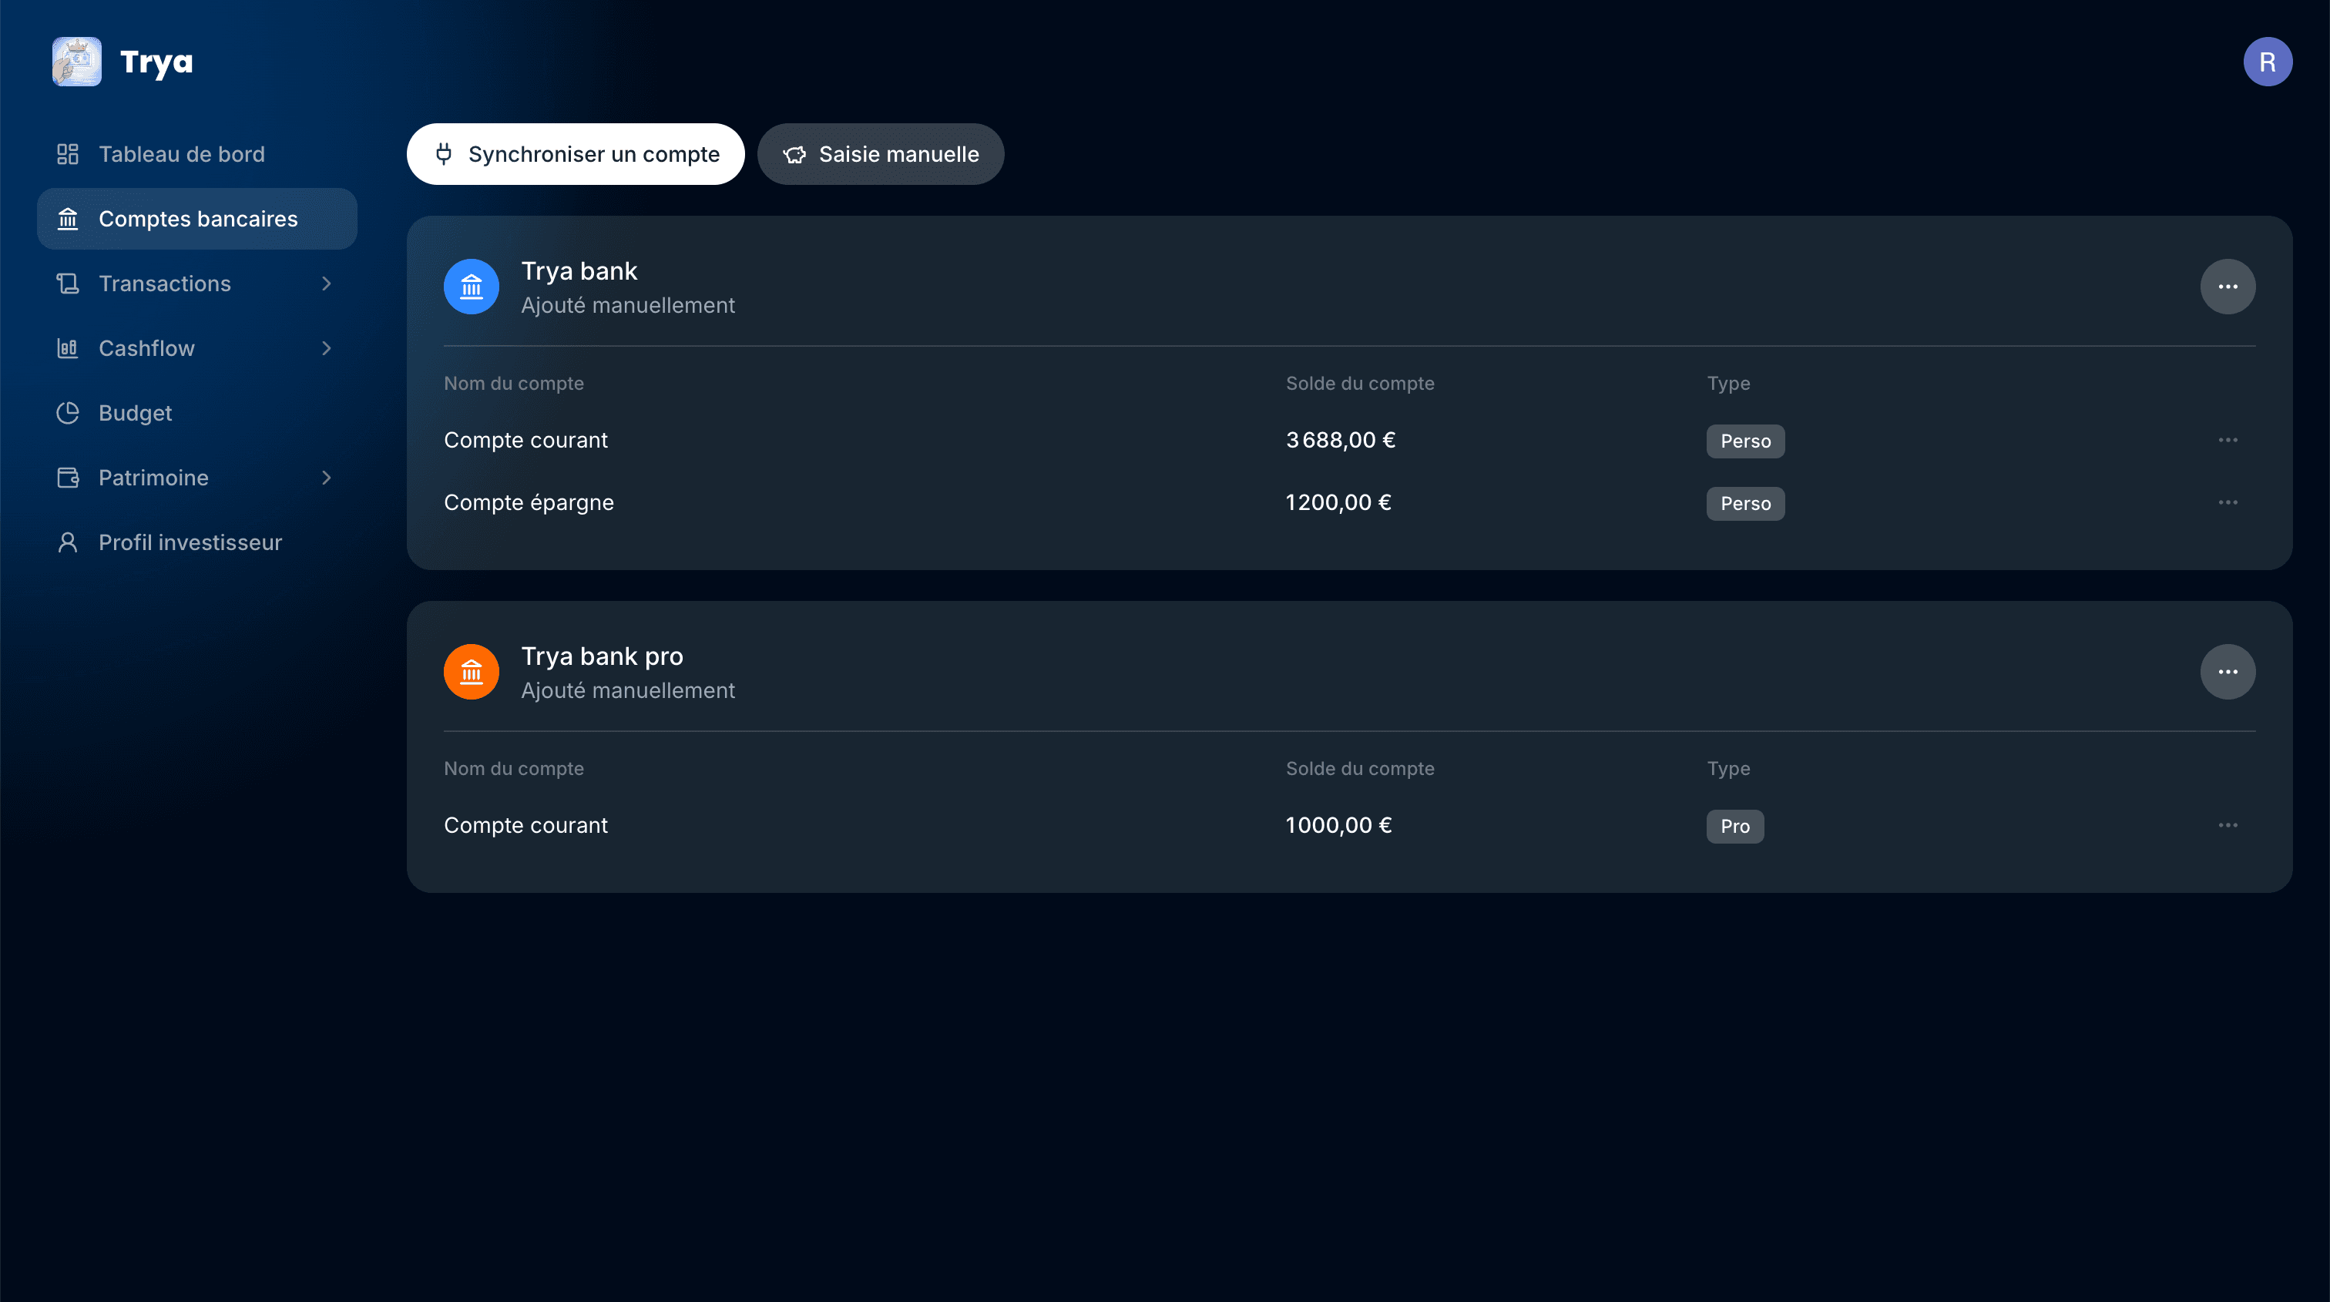
Task: Click the Cashflow chart icon
Action: point(68,348)
